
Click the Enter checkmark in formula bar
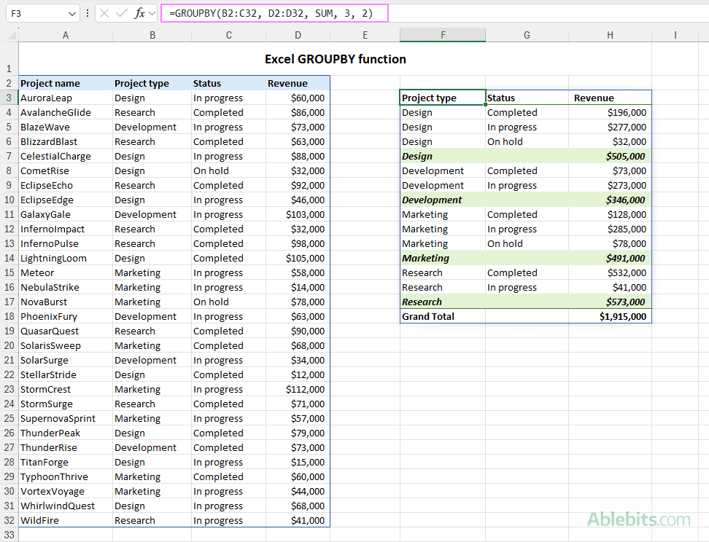122,13
